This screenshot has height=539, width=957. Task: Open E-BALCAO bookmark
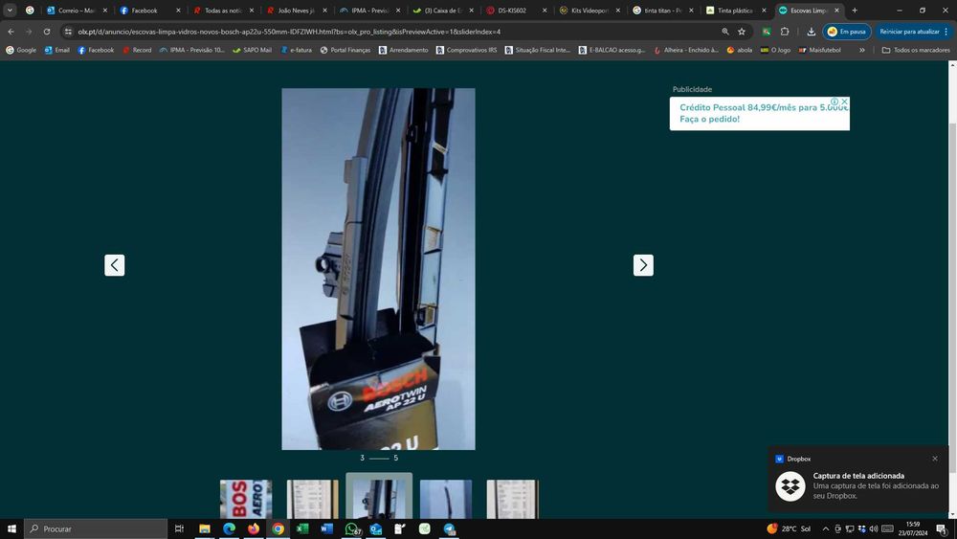coord(612,50)
